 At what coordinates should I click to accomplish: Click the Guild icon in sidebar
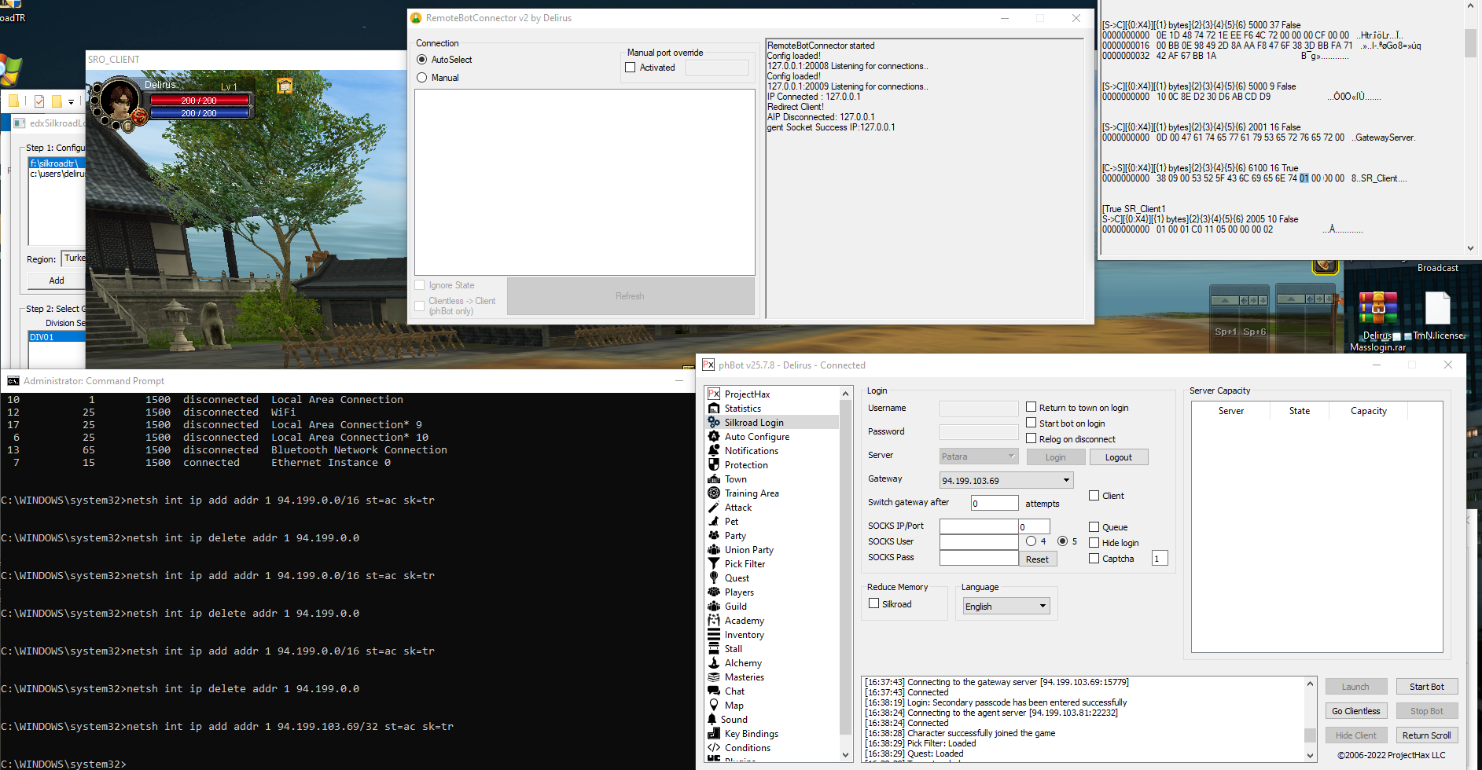(714, 607)
